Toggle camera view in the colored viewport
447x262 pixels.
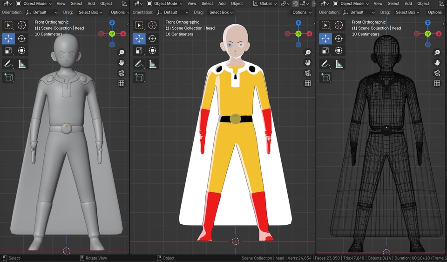click(308, 73)
